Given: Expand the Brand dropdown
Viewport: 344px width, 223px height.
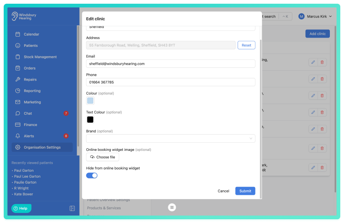Looking at the screenshot, I should coord(171,138).
